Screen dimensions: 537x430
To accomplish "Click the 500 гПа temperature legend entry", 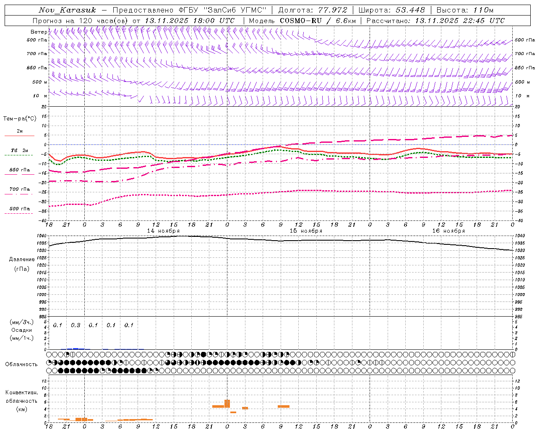I will point(20,209).
